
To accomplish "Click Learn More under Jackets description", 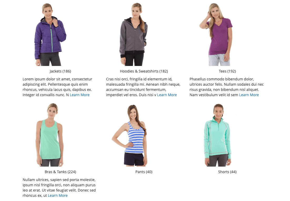I will [79, 95].
